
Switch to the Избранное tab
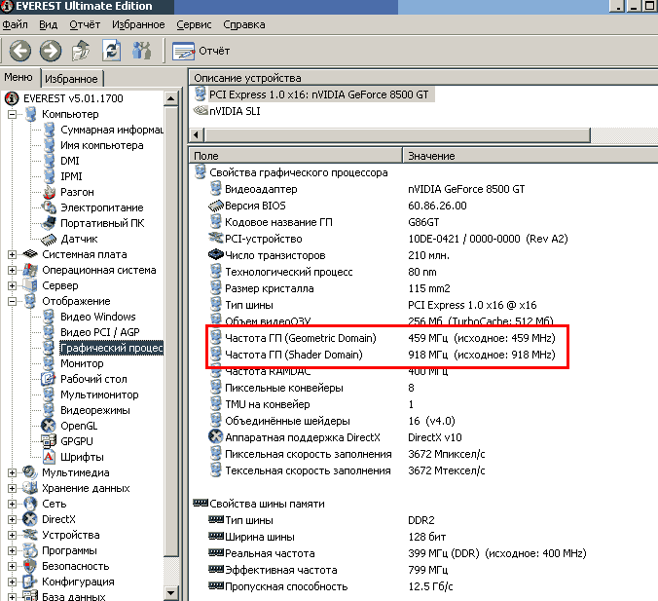[x=71, y=79]
